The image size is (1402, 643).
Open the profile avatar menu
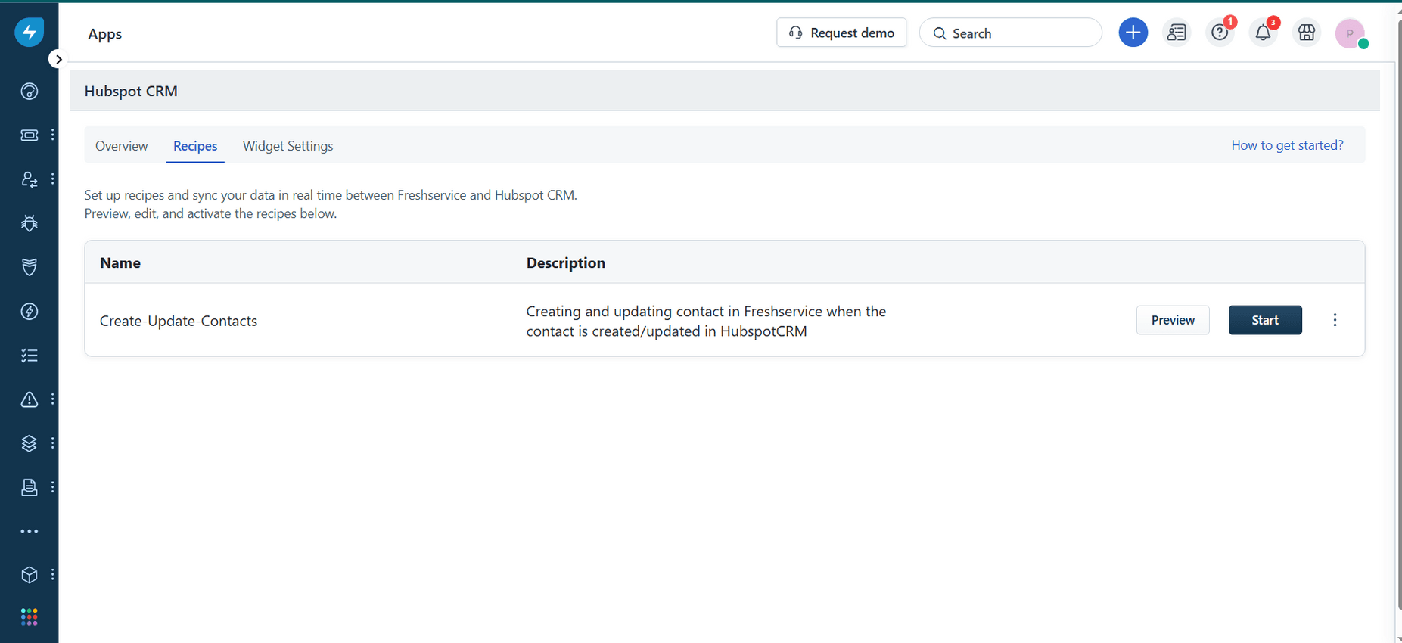(x=1350, y=33)
